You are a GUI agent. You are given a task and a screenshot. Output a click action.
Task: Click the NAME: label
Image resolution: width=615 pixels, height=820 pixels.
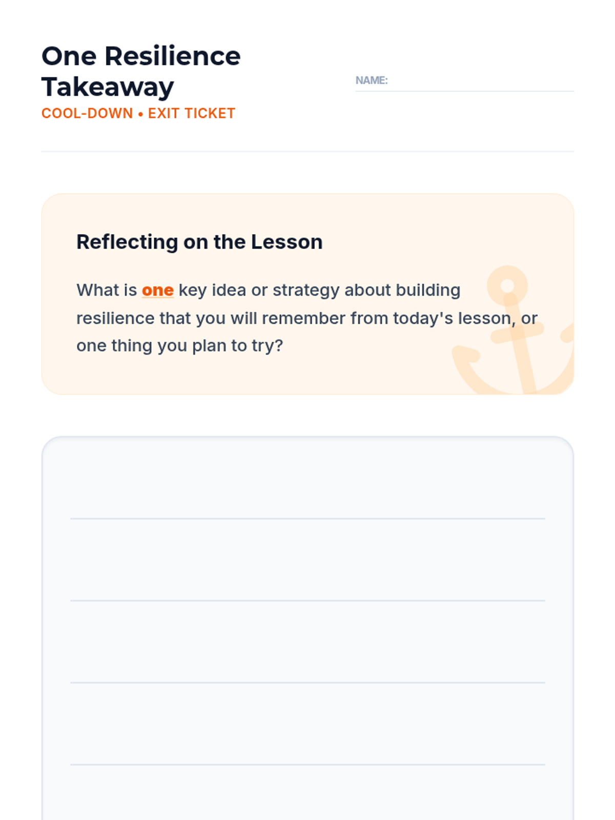pos(372,80)
